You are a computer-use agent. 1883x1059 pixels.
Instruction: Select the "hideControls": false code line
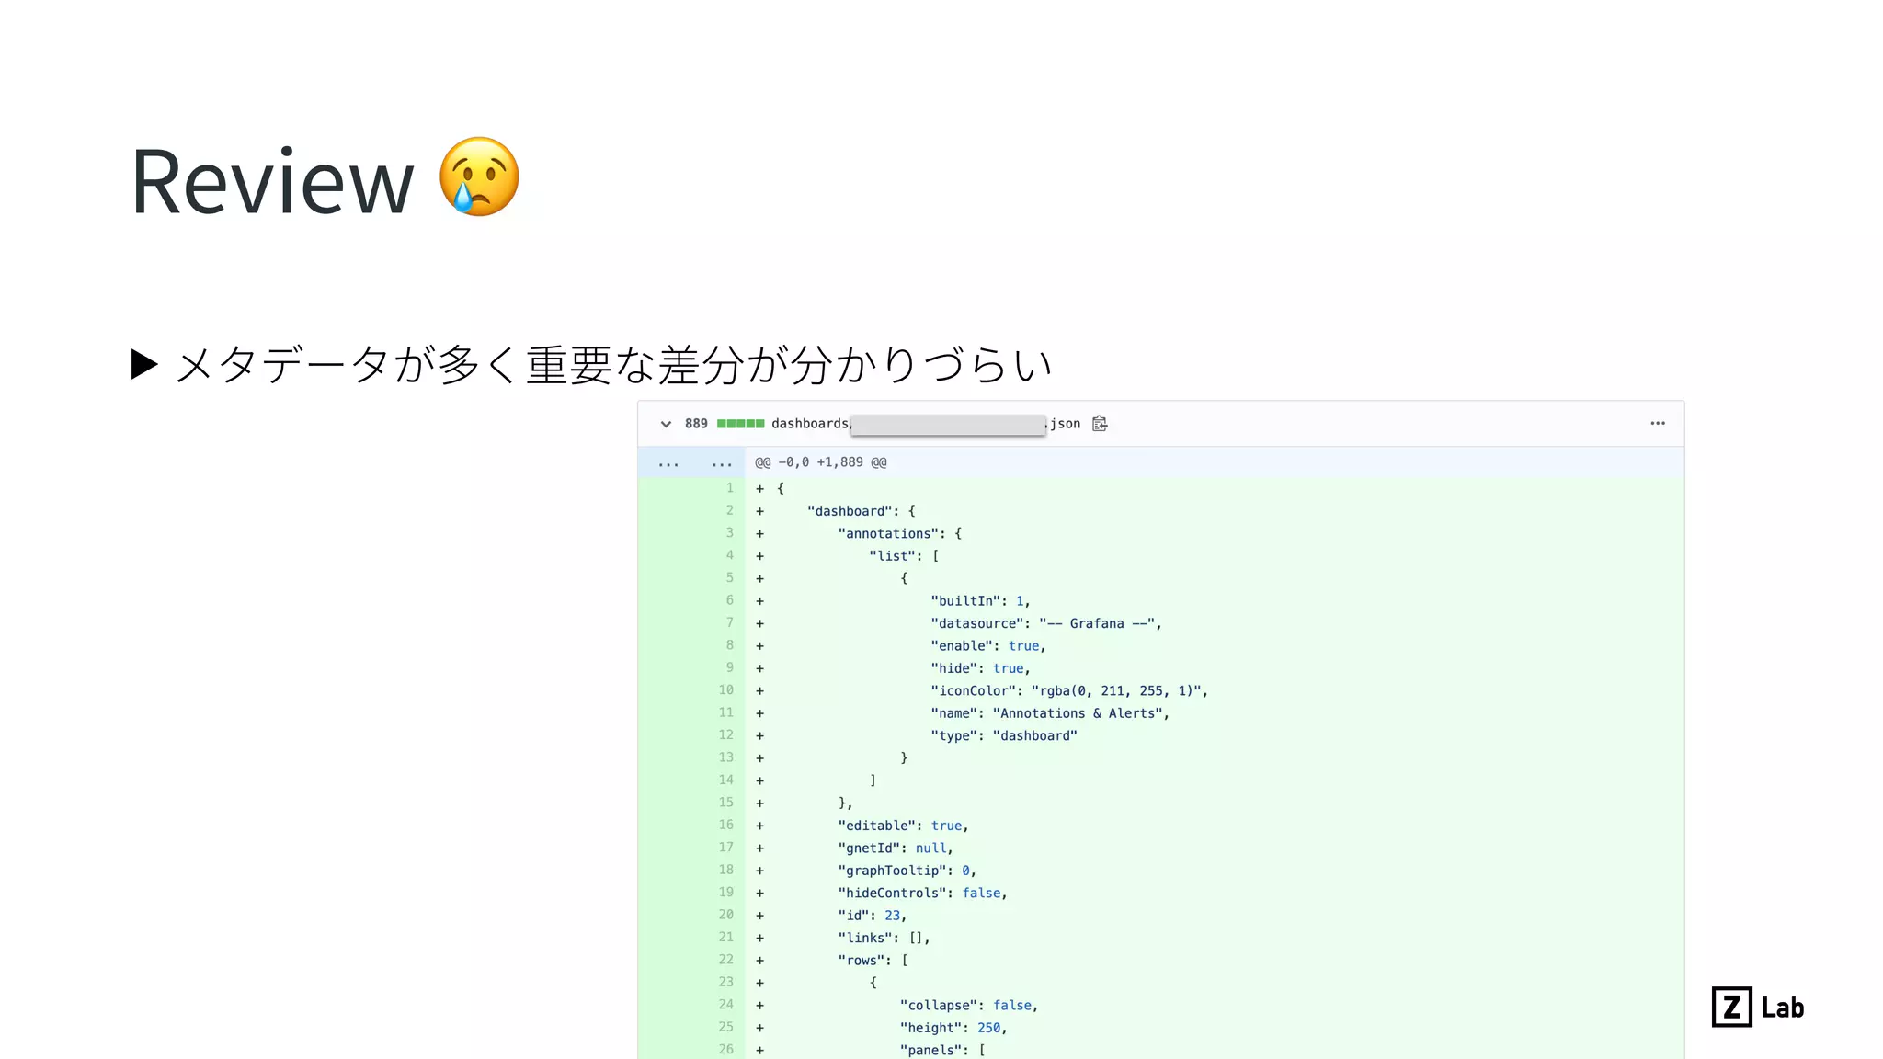pyautogui.click(x=922, y=893)
